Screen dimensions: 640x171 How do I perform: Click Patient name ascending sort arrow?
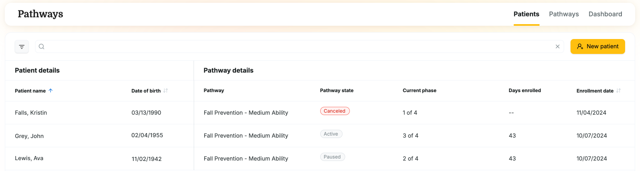click(x=51, y=91)
